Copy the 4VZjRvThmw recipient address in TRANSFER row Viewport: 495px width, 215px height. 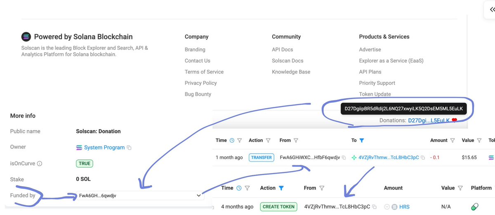(x=423, y=158)
